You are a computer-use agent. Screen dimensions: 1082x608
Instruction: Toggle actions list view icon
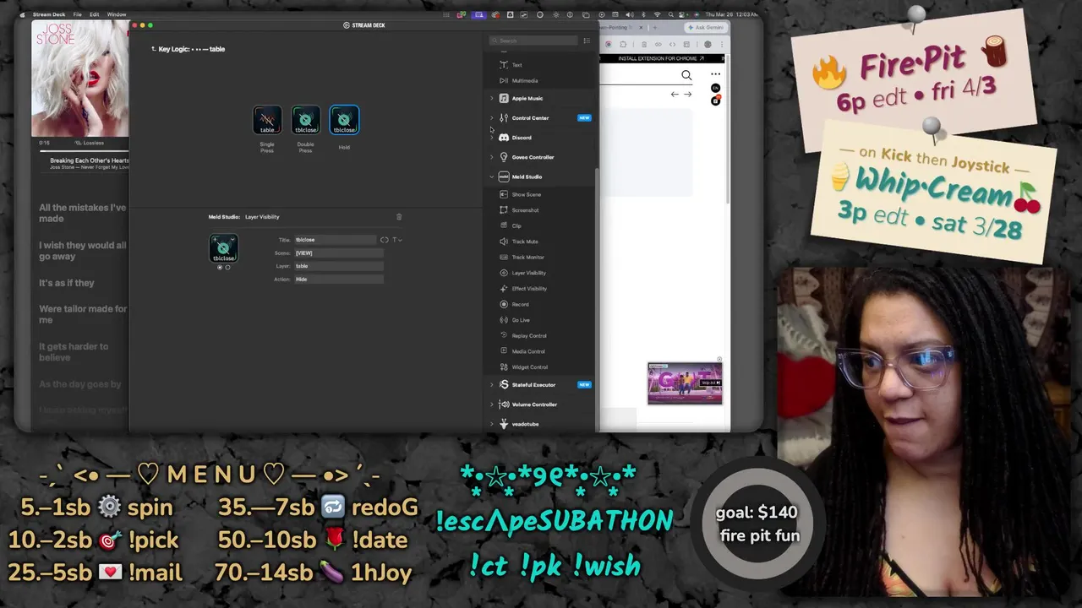pyautogui.click(x=587, y=41)
